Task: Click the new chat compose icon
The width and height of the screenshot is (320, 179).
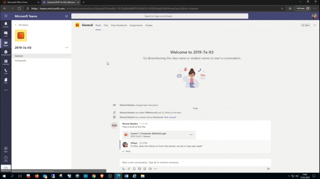Action: (x=66, y=16)
